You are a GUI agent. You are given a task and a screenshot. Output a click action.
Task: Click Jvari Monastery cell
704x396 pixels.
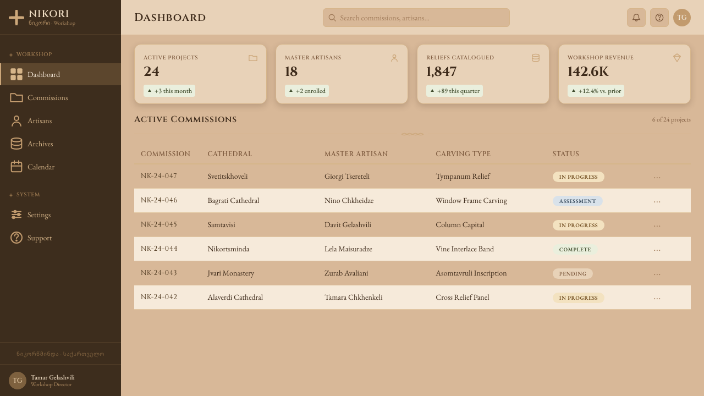click(231, 273)
